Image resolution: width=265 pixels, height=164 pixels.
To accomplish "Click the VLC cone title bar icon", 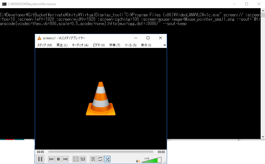I will tap(39, 38).
